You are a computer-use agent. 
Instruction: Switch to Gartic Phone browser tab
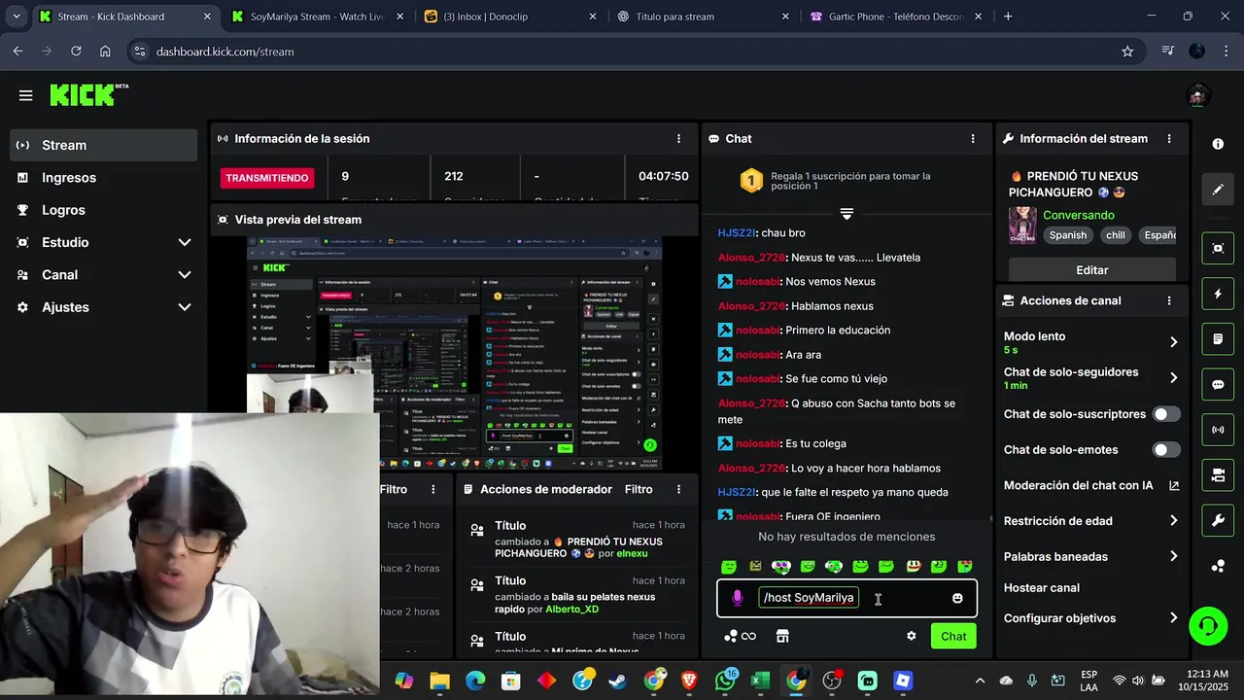click(x=895, y=17)
